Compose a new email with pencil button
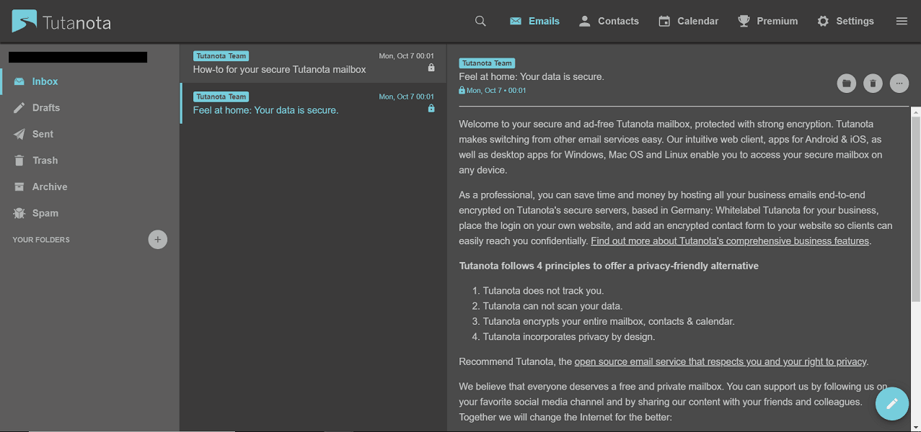 pos(892,403)
